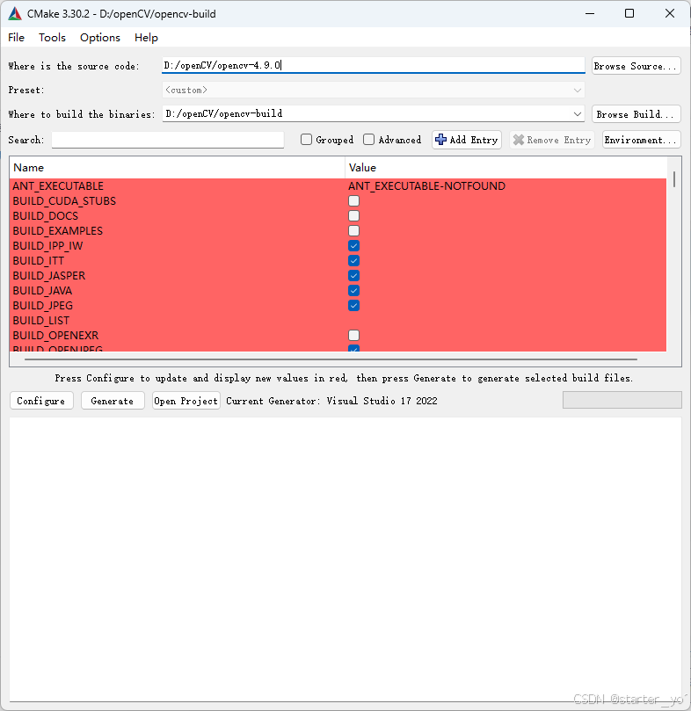Enable the Grouped checkbox
This screenshot has width=691, height=711.
pos(306,140)
